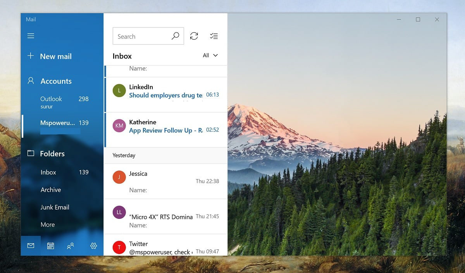This screenshot has width=465, height=273.
Task: Click the LL purple avatar
Action: click(x=119, y=212)
